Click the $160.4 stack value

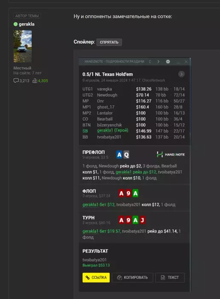[142, 107]
